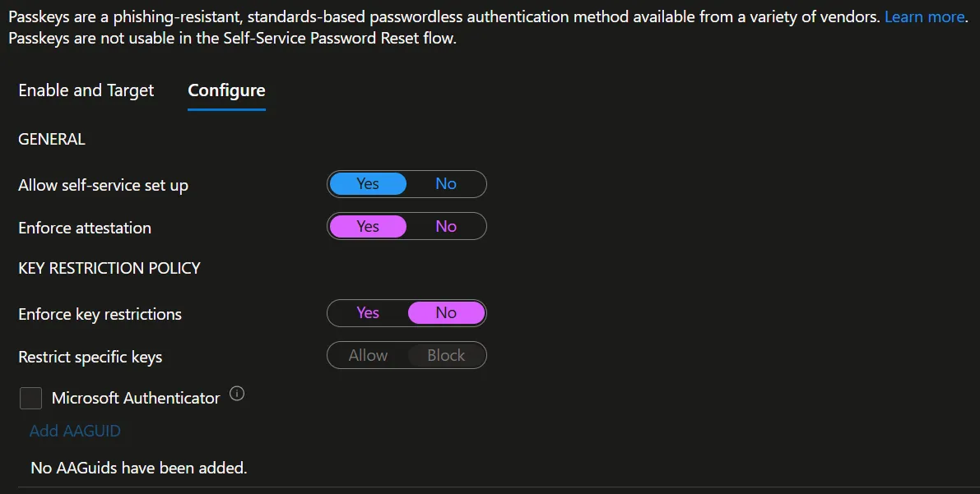Select Allow for Restrict specific keys

tap(368, 355)
